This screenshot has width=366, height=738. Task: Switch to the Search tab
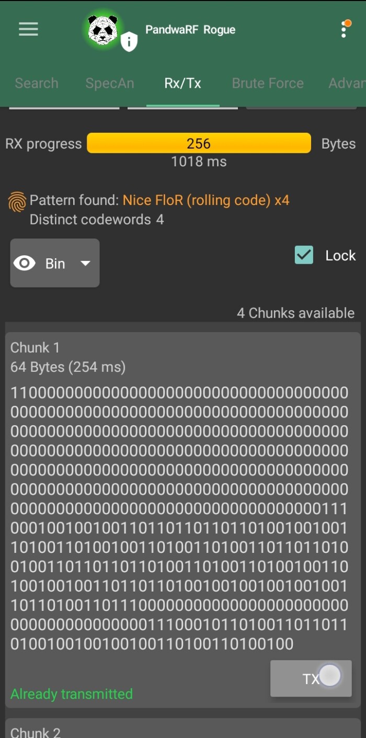(x=36, y=83)
